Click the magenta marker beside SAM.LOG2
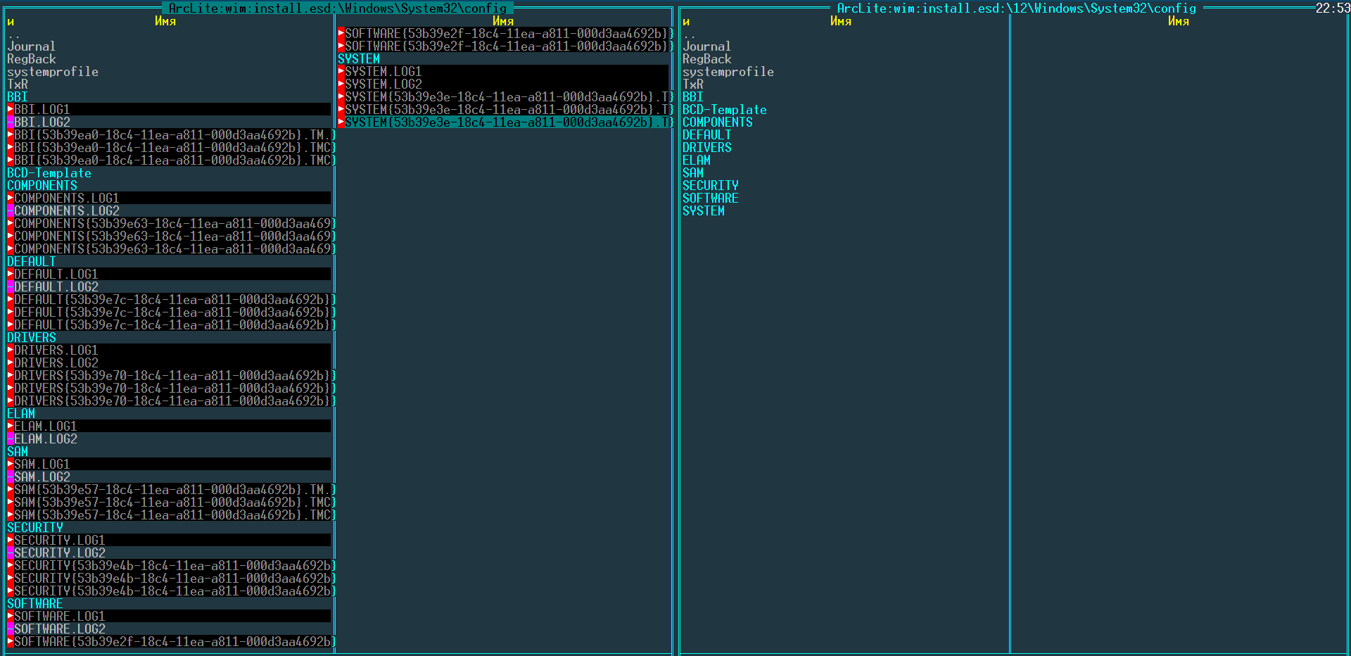1351x656 pixels. (10, 477)
